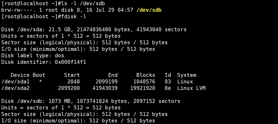
Task: Click the 'Disk label type: dos' line
Action: tap(33, 55)
